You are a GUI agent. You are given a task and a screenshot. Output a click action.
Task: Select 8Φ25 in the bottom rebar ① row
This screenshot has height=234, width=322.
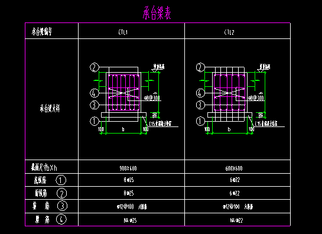tap(129, 180)
